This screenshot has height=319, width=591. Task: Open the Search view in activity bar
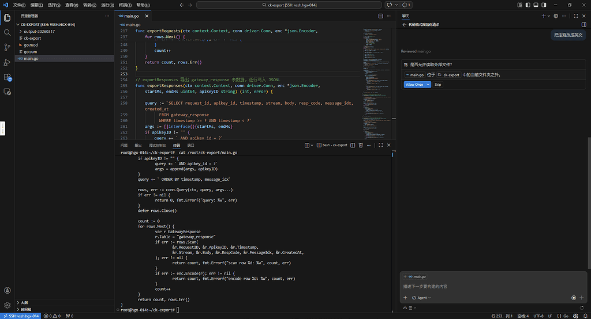(7, 33)
